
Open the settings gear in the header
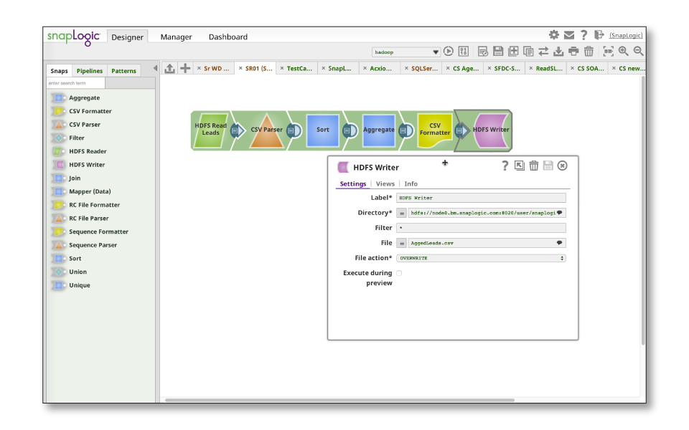click(x=553, y=34)
